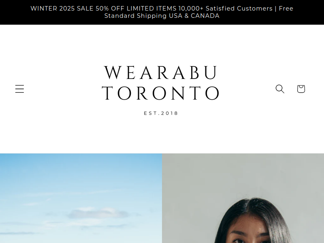Click the cloud in the sky image

[x=98, y=213]
